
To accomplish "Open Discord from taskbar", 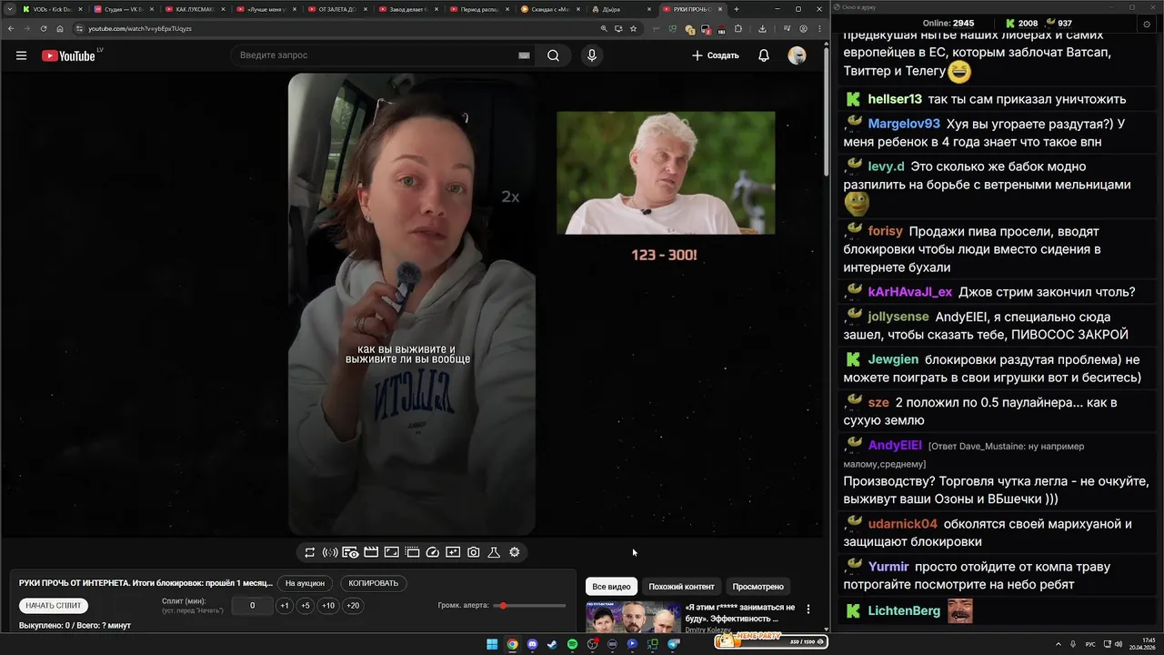I will pyautogui.click(x=532, y=644).
